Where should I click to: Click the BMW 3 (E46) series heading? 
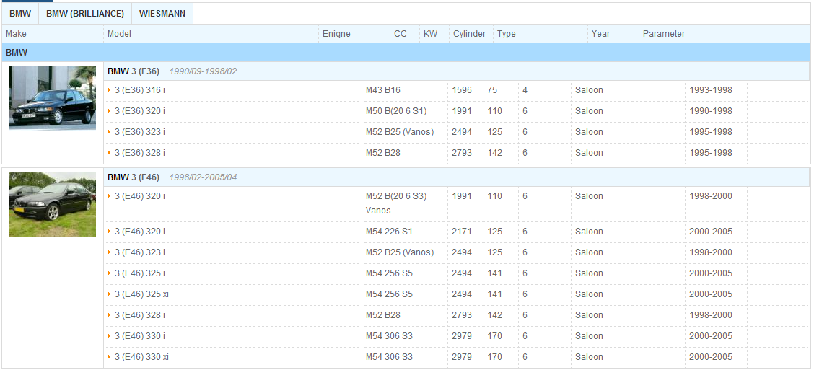(x=134, y=177)
